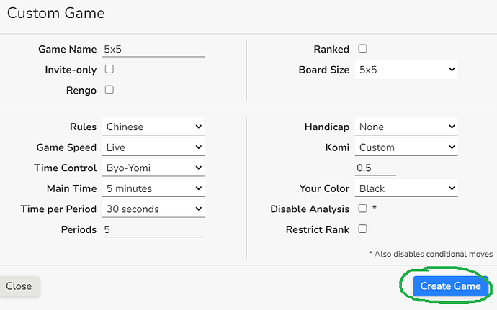Change the Time Control dropdown

point(153,168)
